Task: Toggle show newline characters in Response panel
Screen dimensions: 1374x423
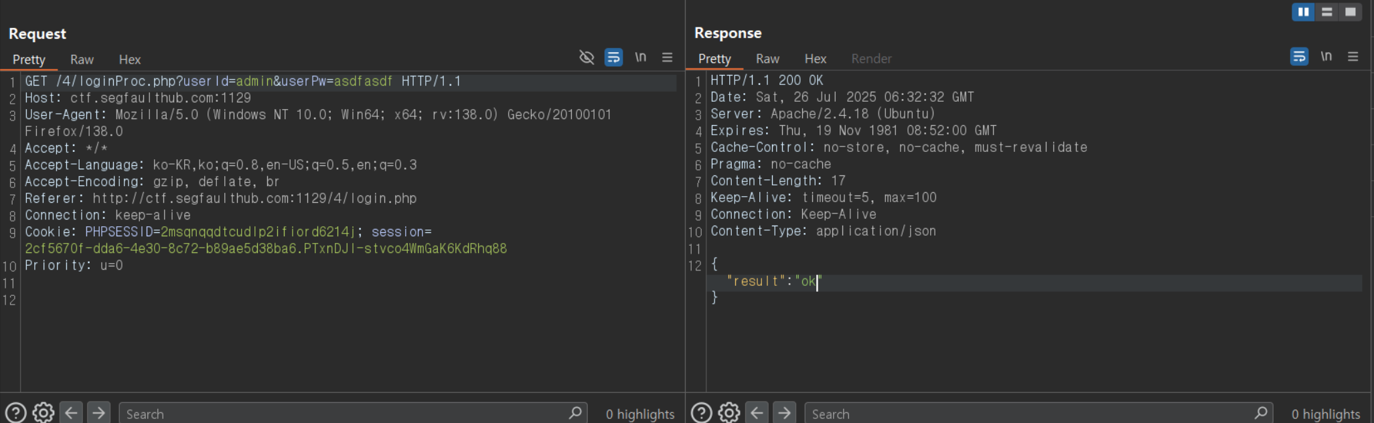Action: pyautogui.click(x=1326, y=57)
